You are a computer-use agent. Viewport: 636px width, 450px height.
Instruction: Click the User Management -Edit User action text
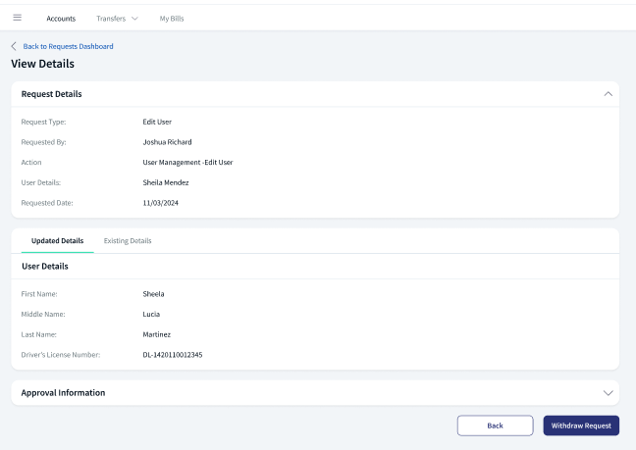[x=187, y=163]
